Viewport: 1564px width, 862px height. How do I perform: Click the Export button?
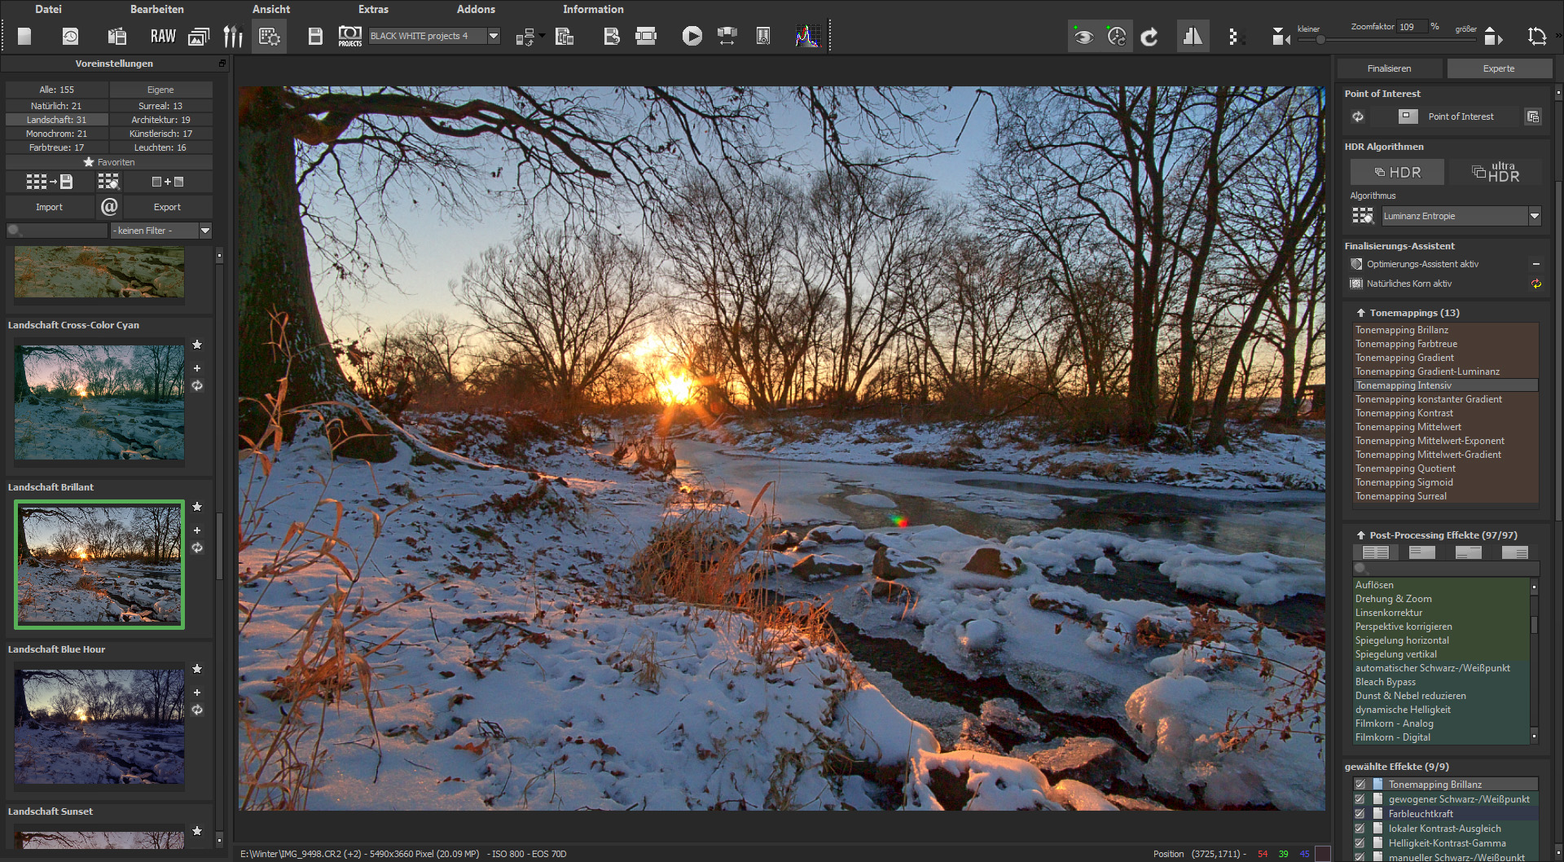point(167,207)
